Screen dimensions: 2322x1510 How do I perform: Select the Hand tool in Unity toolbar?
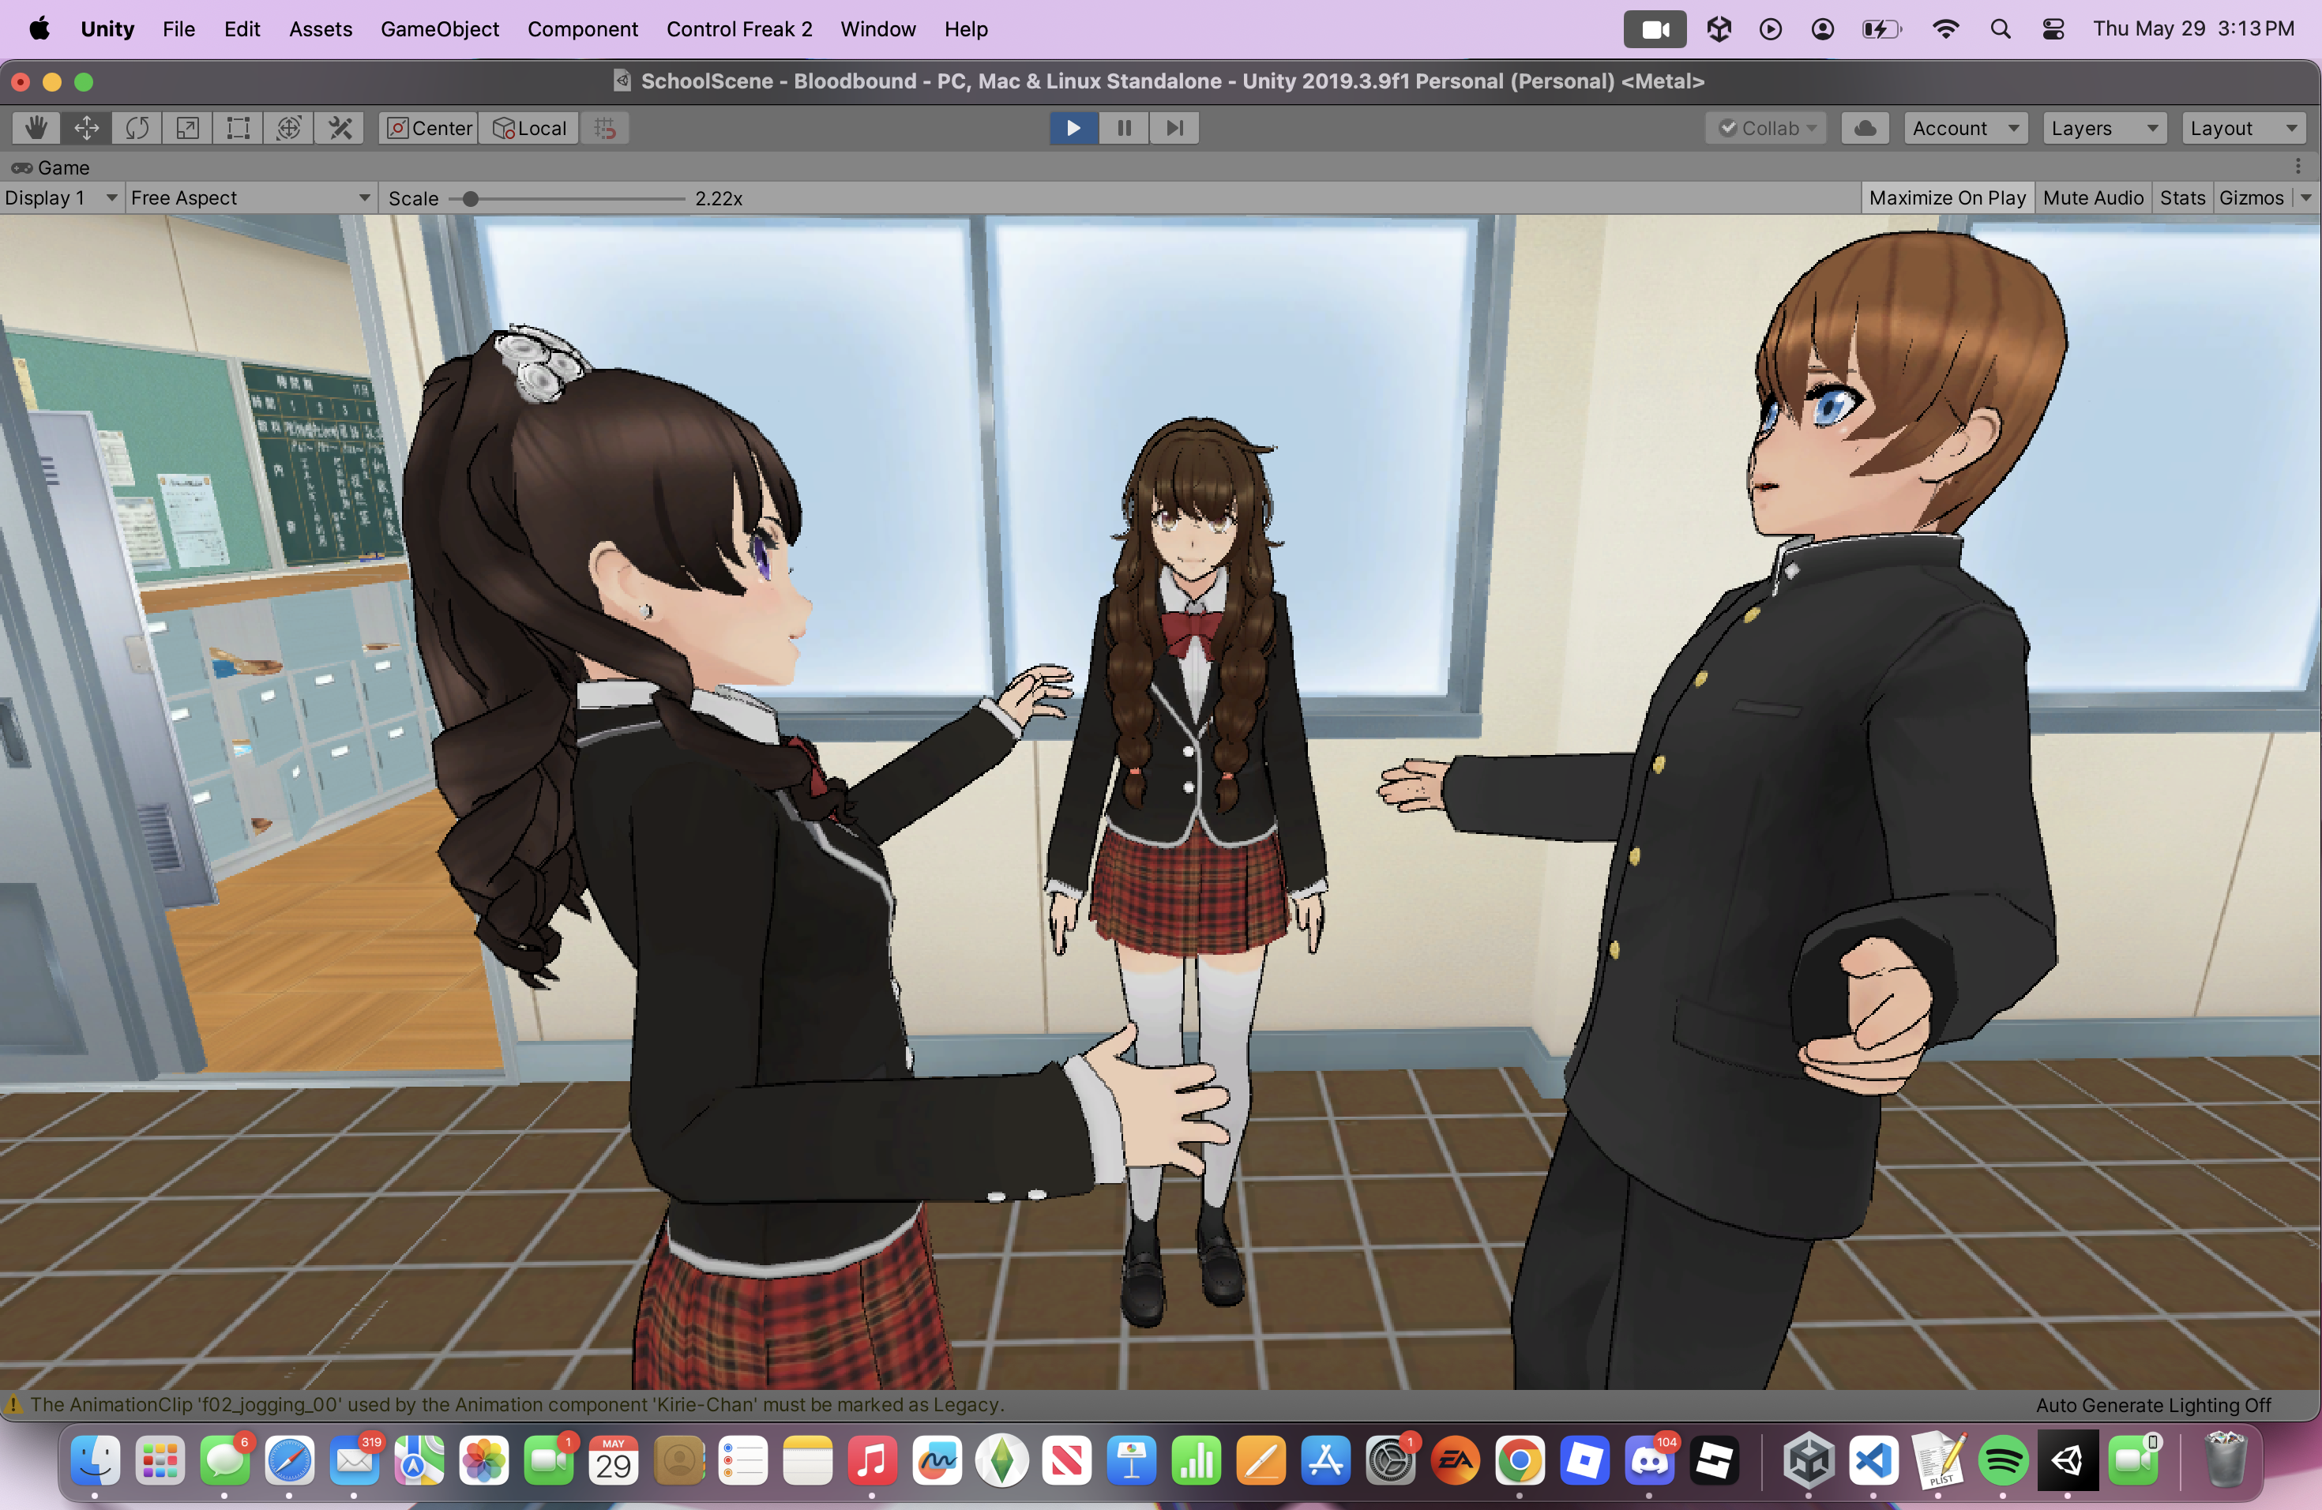(x=36, y=128)
